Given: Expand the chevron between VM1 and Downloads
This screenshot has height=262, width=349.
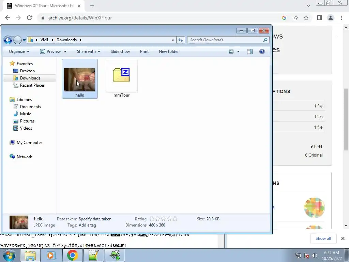Looking at the screenshot, I should [53, 40].
